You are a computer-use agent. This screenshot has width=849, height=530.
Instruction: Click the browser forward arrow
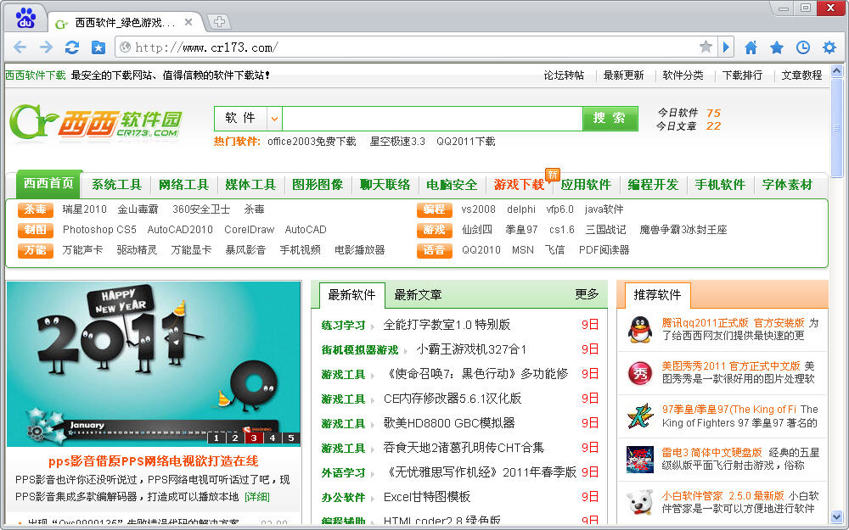(46, 47)
